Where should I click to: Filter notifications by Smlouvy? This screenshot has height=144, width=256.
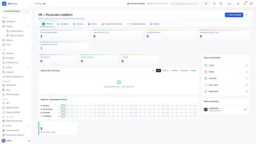[165, 70]
